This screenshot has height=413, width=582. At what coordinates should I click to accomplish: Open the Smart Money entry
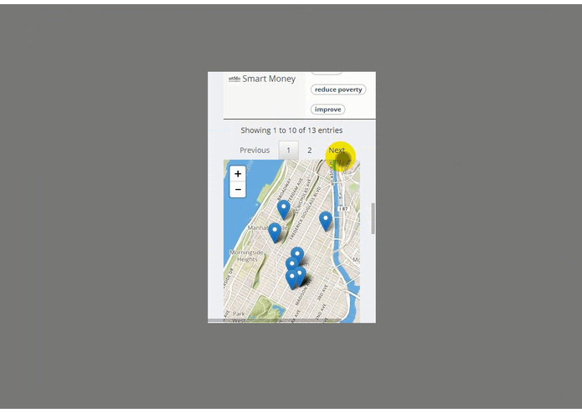point(269,79)
